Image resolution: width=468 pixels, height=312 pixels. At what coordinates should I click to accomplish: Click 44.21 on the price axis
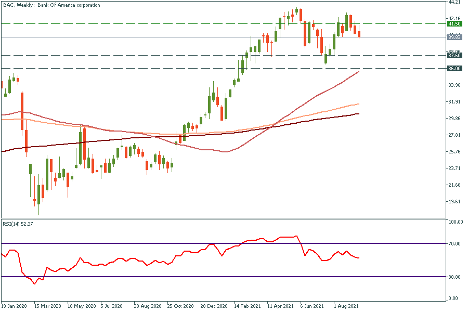click(x=454, y=2)
